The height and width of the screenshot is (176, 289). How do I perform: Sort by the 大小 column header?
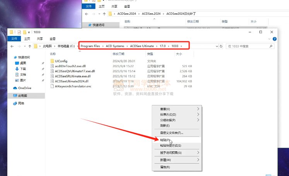pyautogui.click(x=179, y=54)
